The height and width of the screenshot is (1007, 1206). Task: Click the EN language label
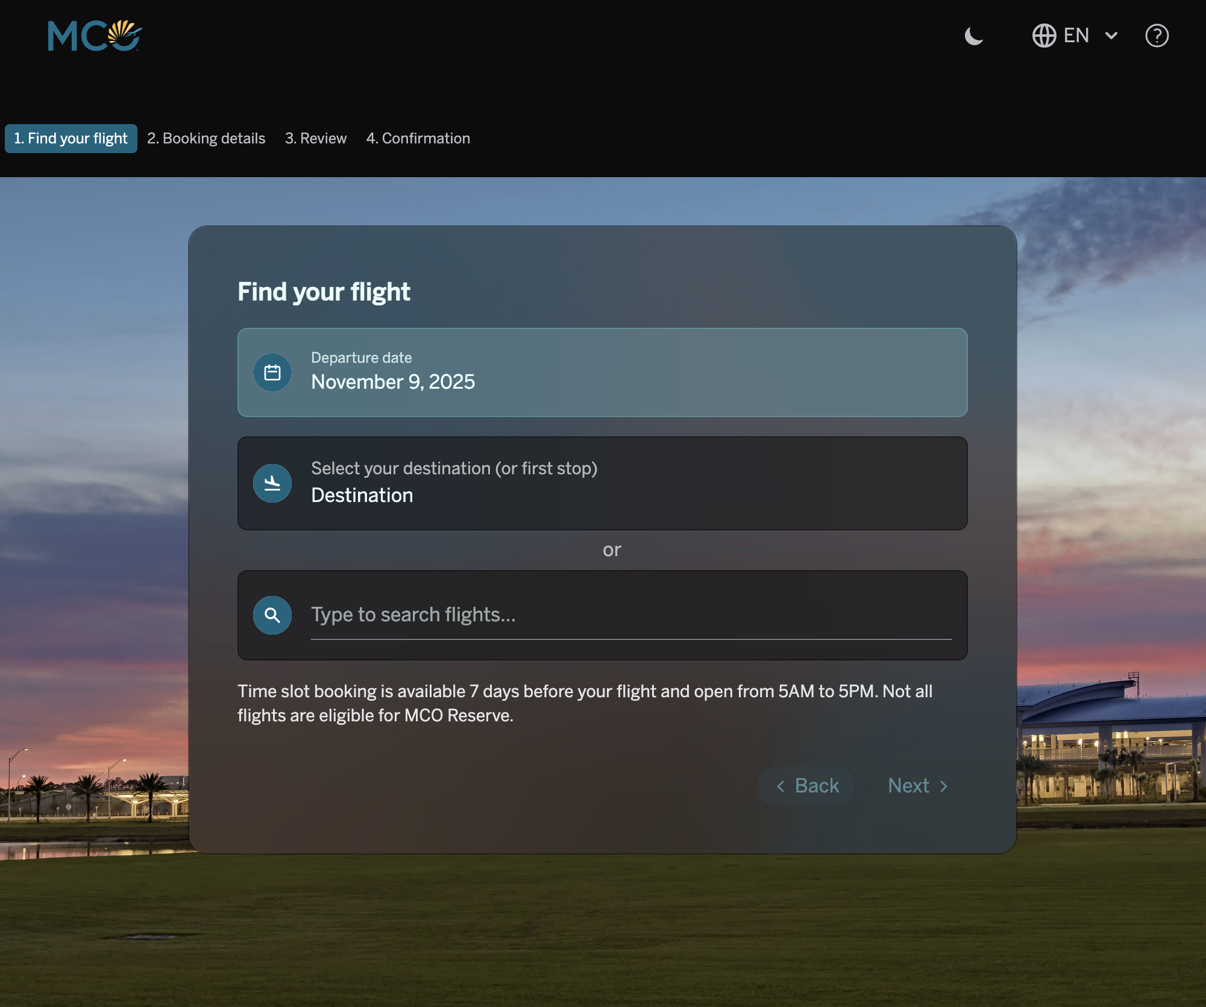pos(1076,36)
